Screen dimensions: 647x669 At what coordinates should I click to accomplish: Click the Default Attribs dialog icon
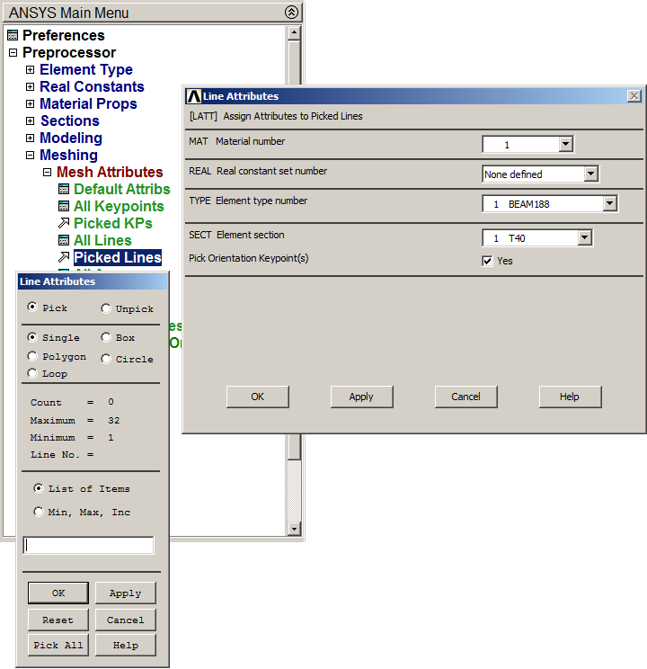click(64, 190)
